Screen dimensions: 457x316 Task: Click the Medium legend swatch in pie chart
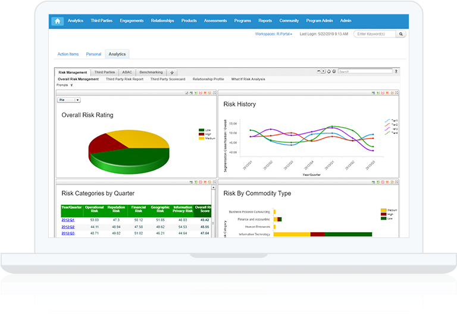point(201,138)
